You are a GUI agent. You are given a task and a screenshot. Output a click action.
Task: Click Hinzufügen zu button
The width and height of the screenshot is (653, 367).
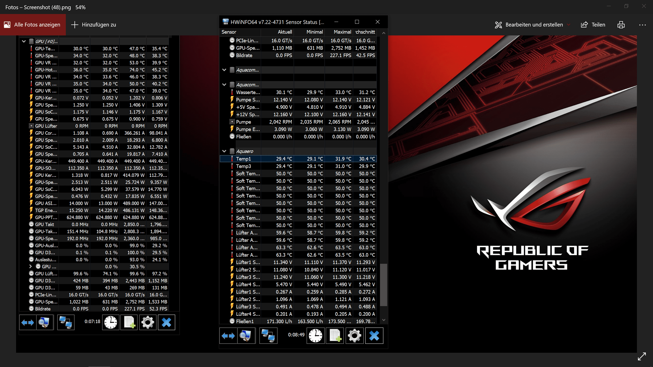point(94,25)
